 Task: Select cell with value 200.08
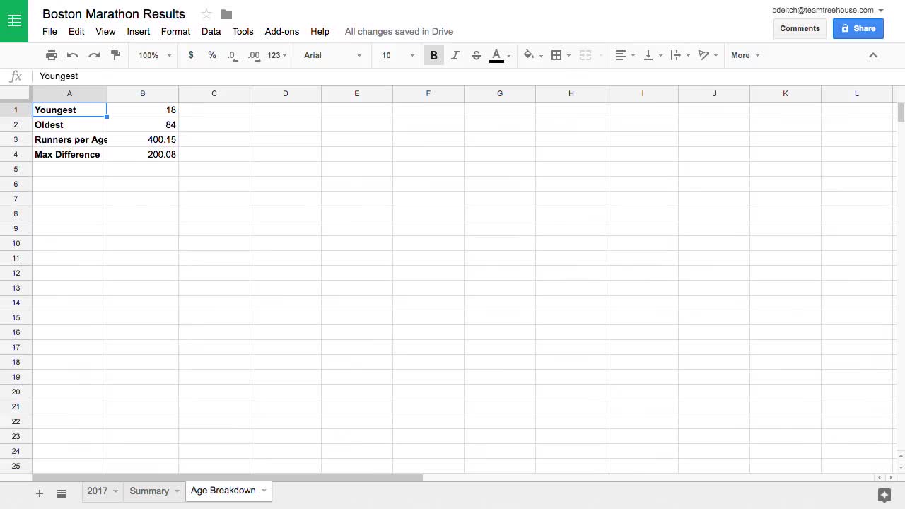[143, 154]
